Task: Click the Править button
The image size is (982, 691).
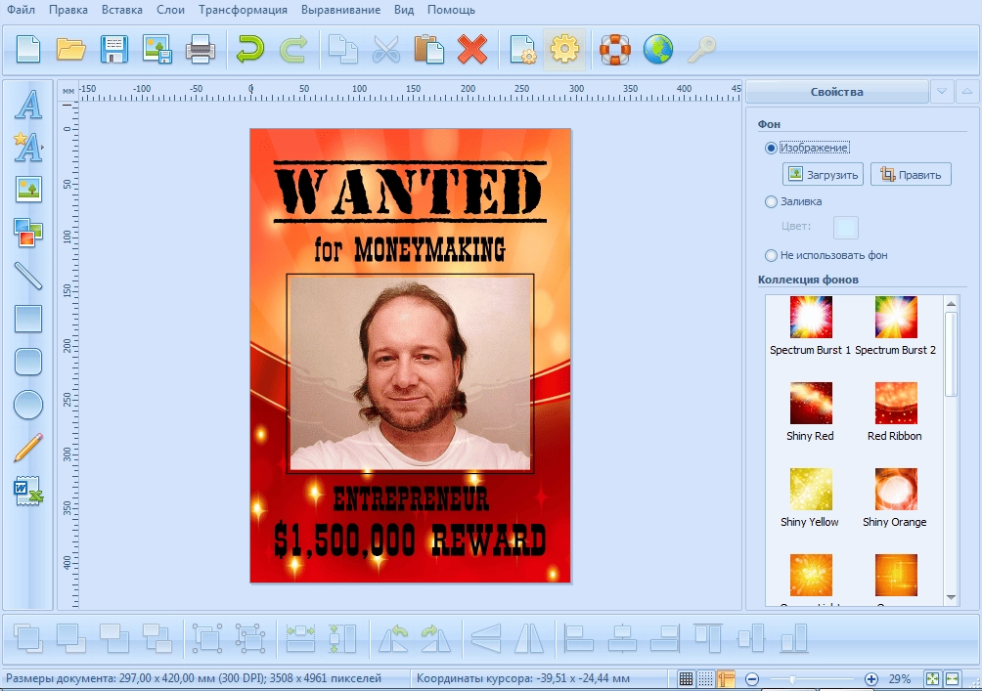Action: click(911, 175)
